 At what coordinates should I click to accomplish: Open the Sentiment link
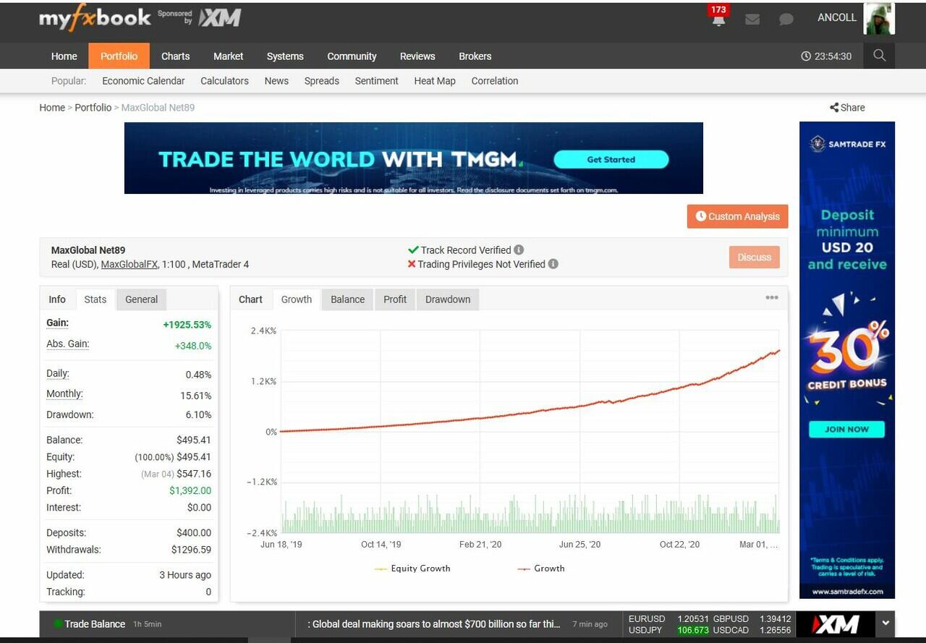click(x=376, y=81)
